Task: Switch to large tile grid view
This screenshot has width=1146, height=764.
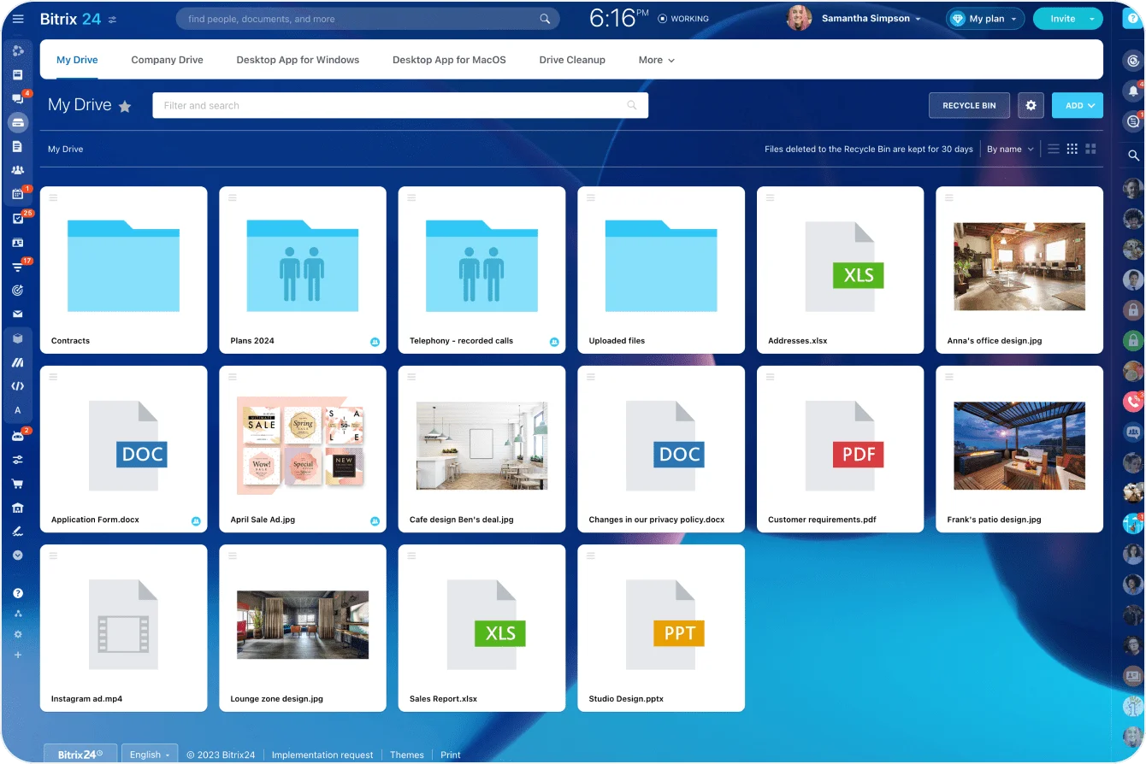Action: click(1090, 149)
